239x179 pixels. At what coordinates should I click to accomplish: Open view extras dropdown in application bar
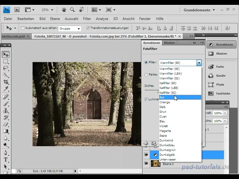click(x=30, y=10)
